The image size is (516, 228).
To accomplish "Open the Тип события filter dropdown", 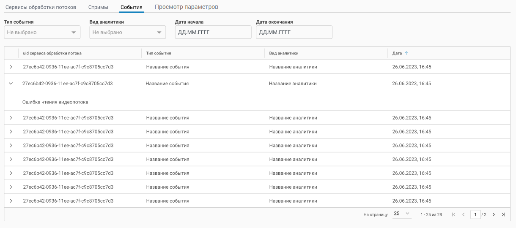I will [42, 33].
